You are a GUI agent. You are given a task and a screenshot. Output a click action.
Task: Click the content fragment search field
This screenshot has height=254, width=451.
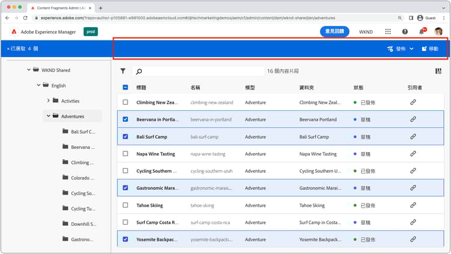pos(198,71)
